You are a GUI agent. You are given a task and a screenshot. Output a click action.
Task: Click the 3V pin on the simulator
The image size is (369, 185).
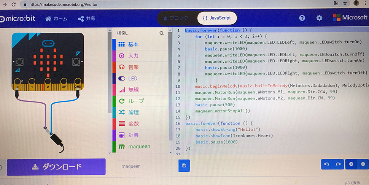pos(64,84)
